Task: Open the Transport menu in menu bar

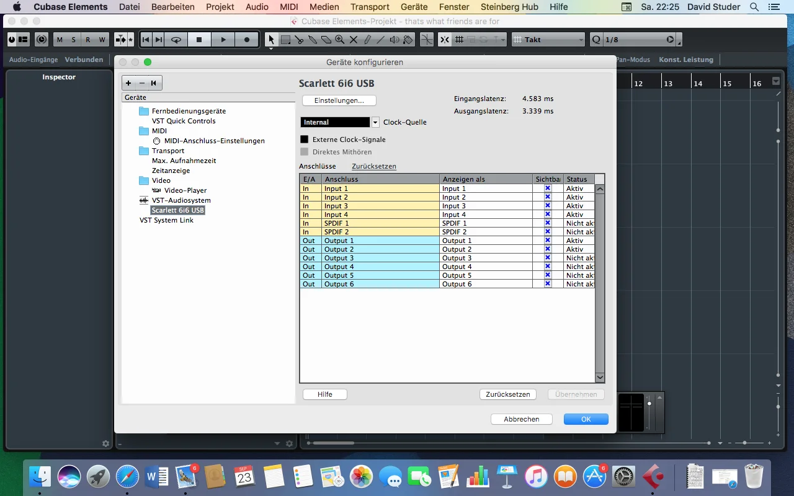Action: pos(370,7)
